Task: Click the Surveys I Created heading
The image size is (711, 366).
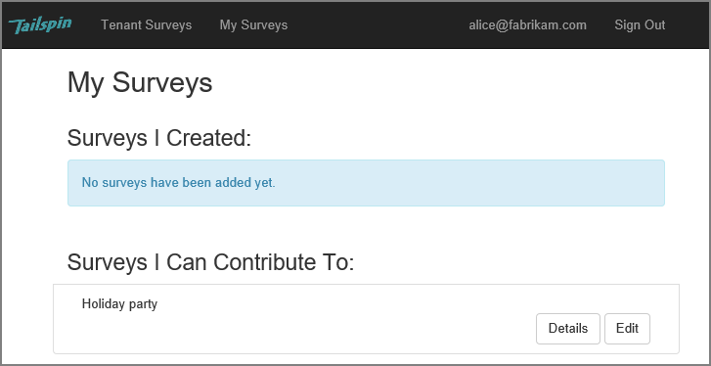Action: click(x=159, y=138)
